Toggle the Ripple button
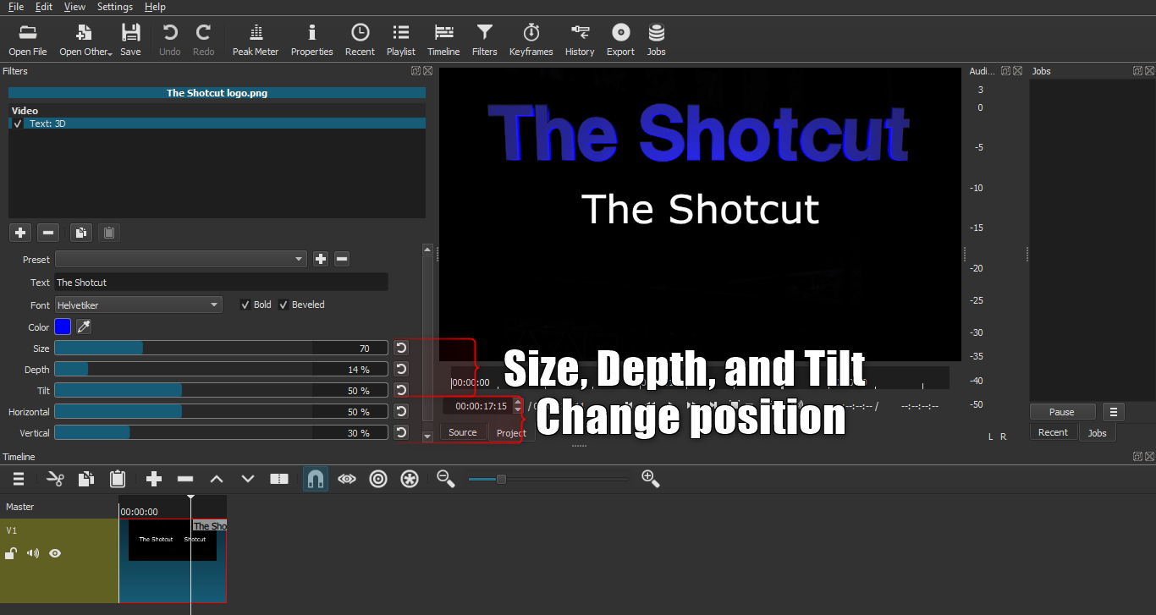 (x=378, y=479)
